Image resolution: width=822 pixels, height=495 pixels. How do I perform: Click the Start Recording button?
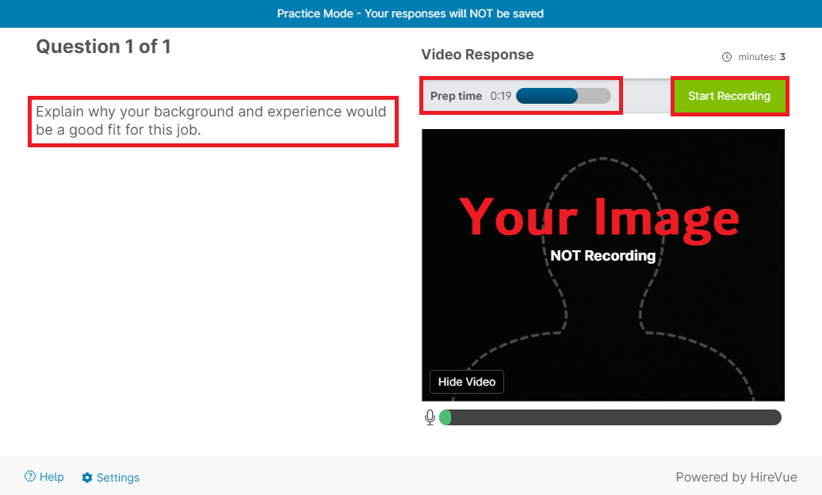click(728, 96)
